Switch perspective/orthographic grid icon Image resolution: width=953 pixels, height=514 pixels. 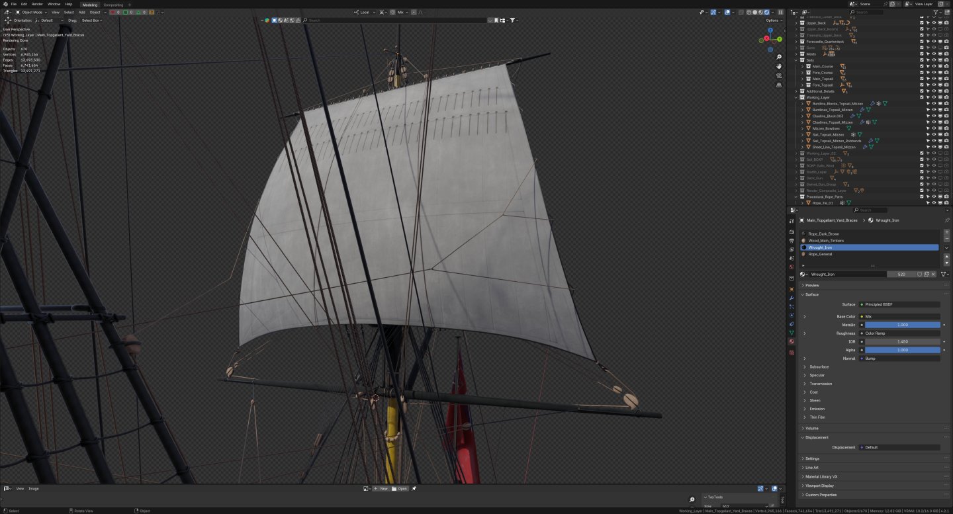pyautogui.click(x=779, y=85)
